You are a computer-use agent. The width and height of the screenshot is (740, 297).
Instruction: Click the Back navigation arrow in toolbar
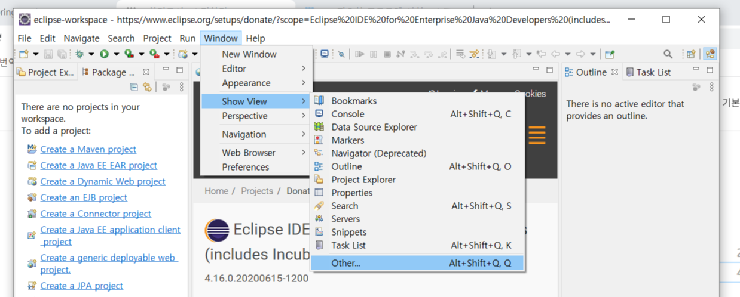tap(556, 54)
